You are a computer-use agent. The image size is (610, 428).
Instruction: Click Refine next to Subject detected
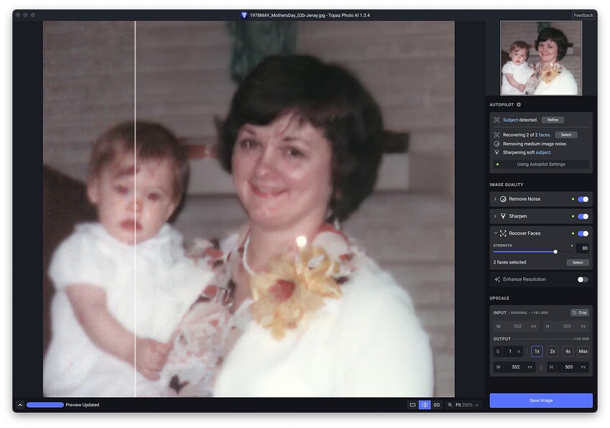pos(553,120)
